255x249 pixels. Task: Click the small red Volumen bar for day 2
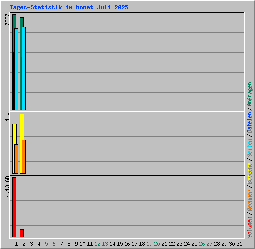pos(22,233)
